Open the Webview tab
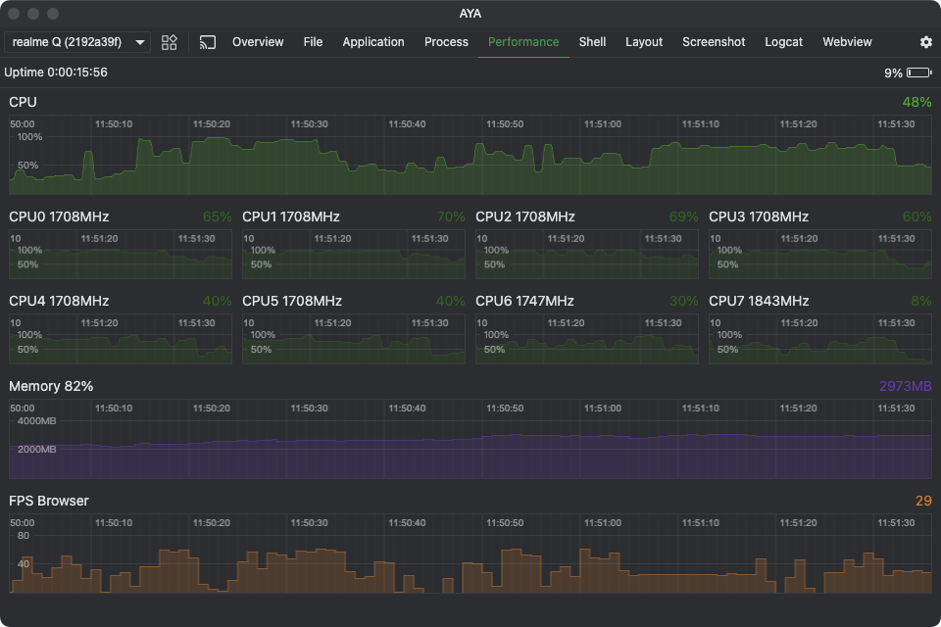Viewport: 941px width, 627px height. [x=847, y=42]
